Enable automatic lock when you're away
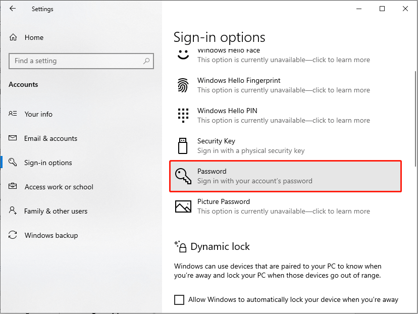The width and height of the screenshot is (418, 314). (x=179, y=299)
